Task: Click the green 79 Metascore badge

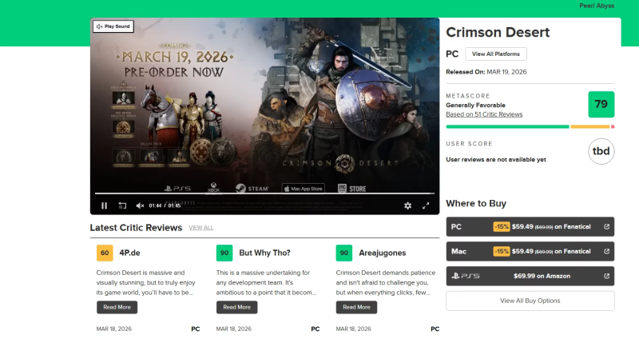Action: click(601, 105)
